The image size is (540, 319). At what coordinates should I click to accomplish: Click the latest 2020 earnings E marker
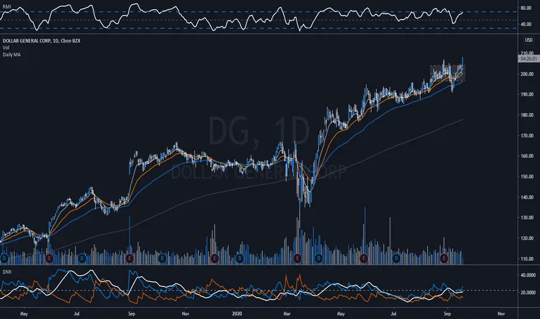444,258
